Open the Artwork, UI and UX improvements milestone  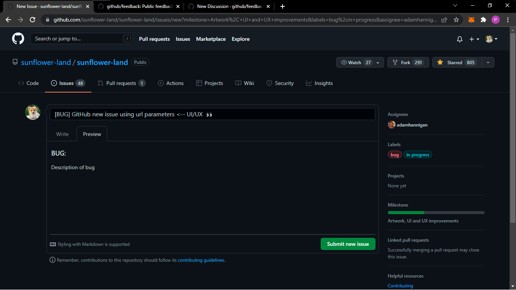tap(423, 221)
